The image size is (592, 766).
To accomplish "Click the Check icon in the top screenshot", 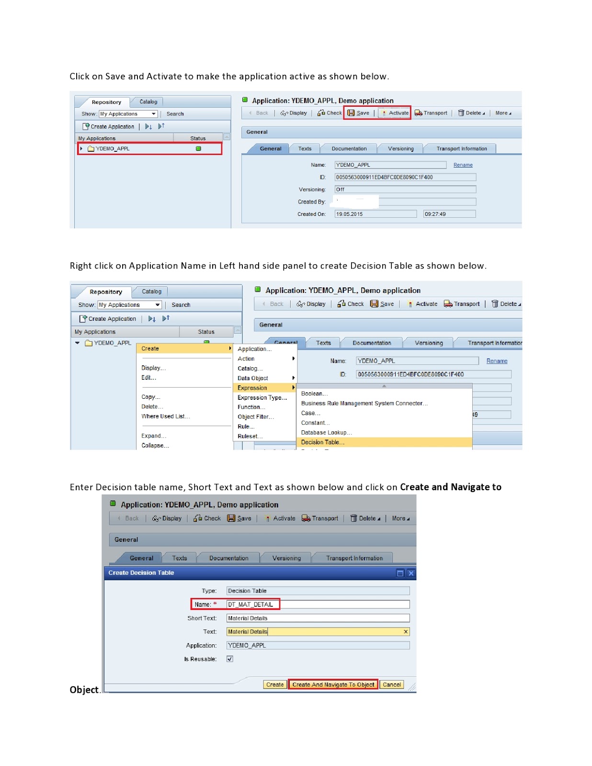I will pyautogui.click(x=321, y=113).
